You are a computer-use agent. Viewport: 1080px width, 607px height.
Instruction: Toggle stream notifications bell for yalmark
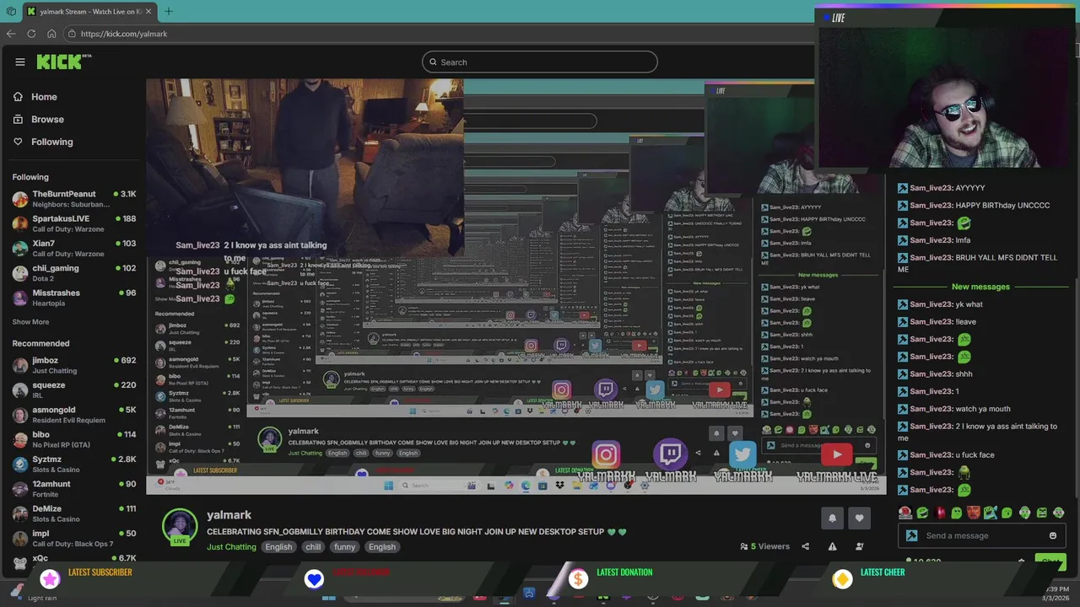[x=832, y=518]
